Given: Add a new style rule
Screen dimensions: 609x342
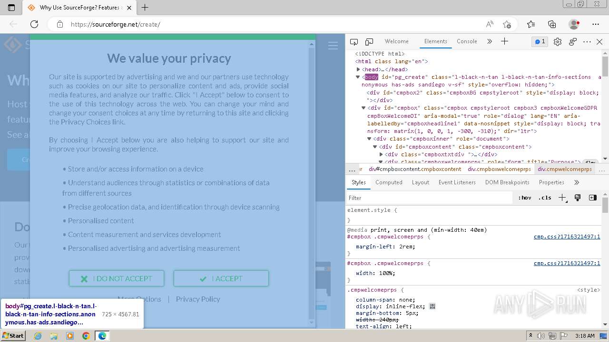Looking at the screenshot, I should [x=562, y=198].
